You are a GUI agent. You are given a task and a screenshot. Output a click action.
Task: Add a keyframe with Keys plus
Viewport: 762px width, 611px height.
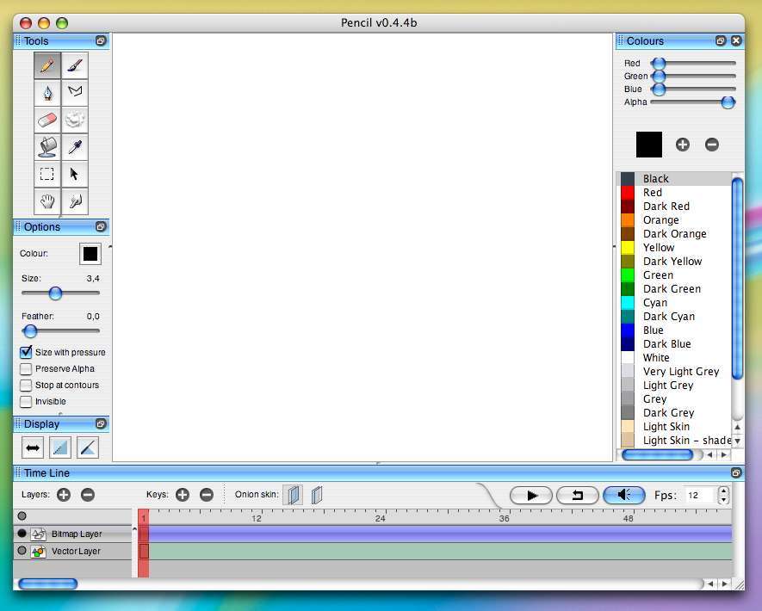click(x=183, y=495)
